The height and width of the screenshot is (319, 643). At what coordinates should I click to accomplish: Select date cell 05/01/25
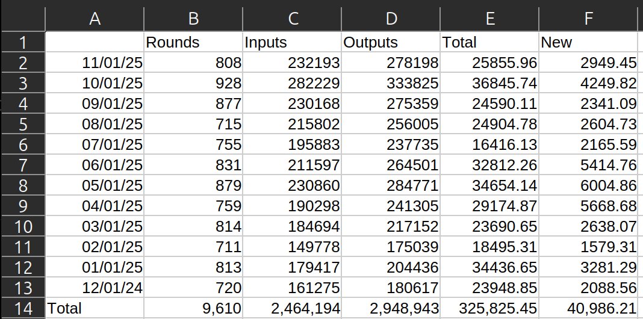tap(95, 185)
